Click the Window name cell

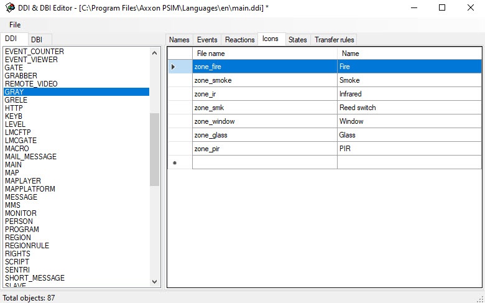click(x=410, y=121)
